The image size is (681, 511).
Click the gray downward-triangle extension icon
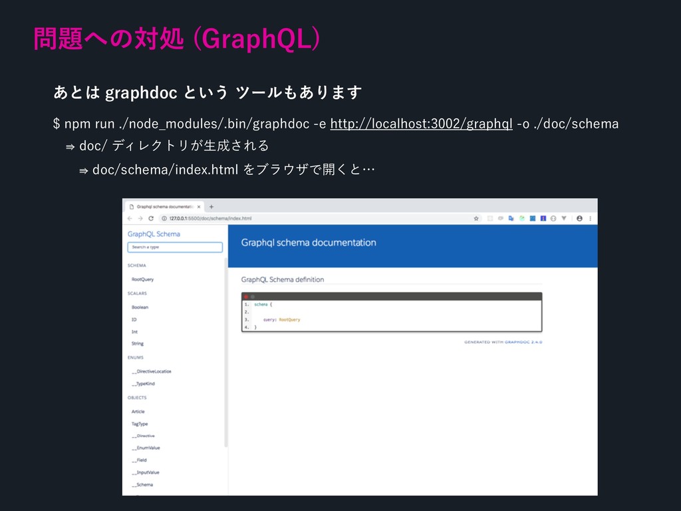click(564, 218)
